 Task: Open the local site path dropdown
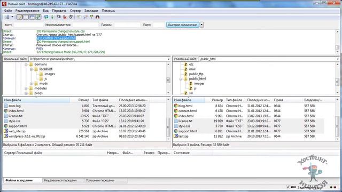168,59
